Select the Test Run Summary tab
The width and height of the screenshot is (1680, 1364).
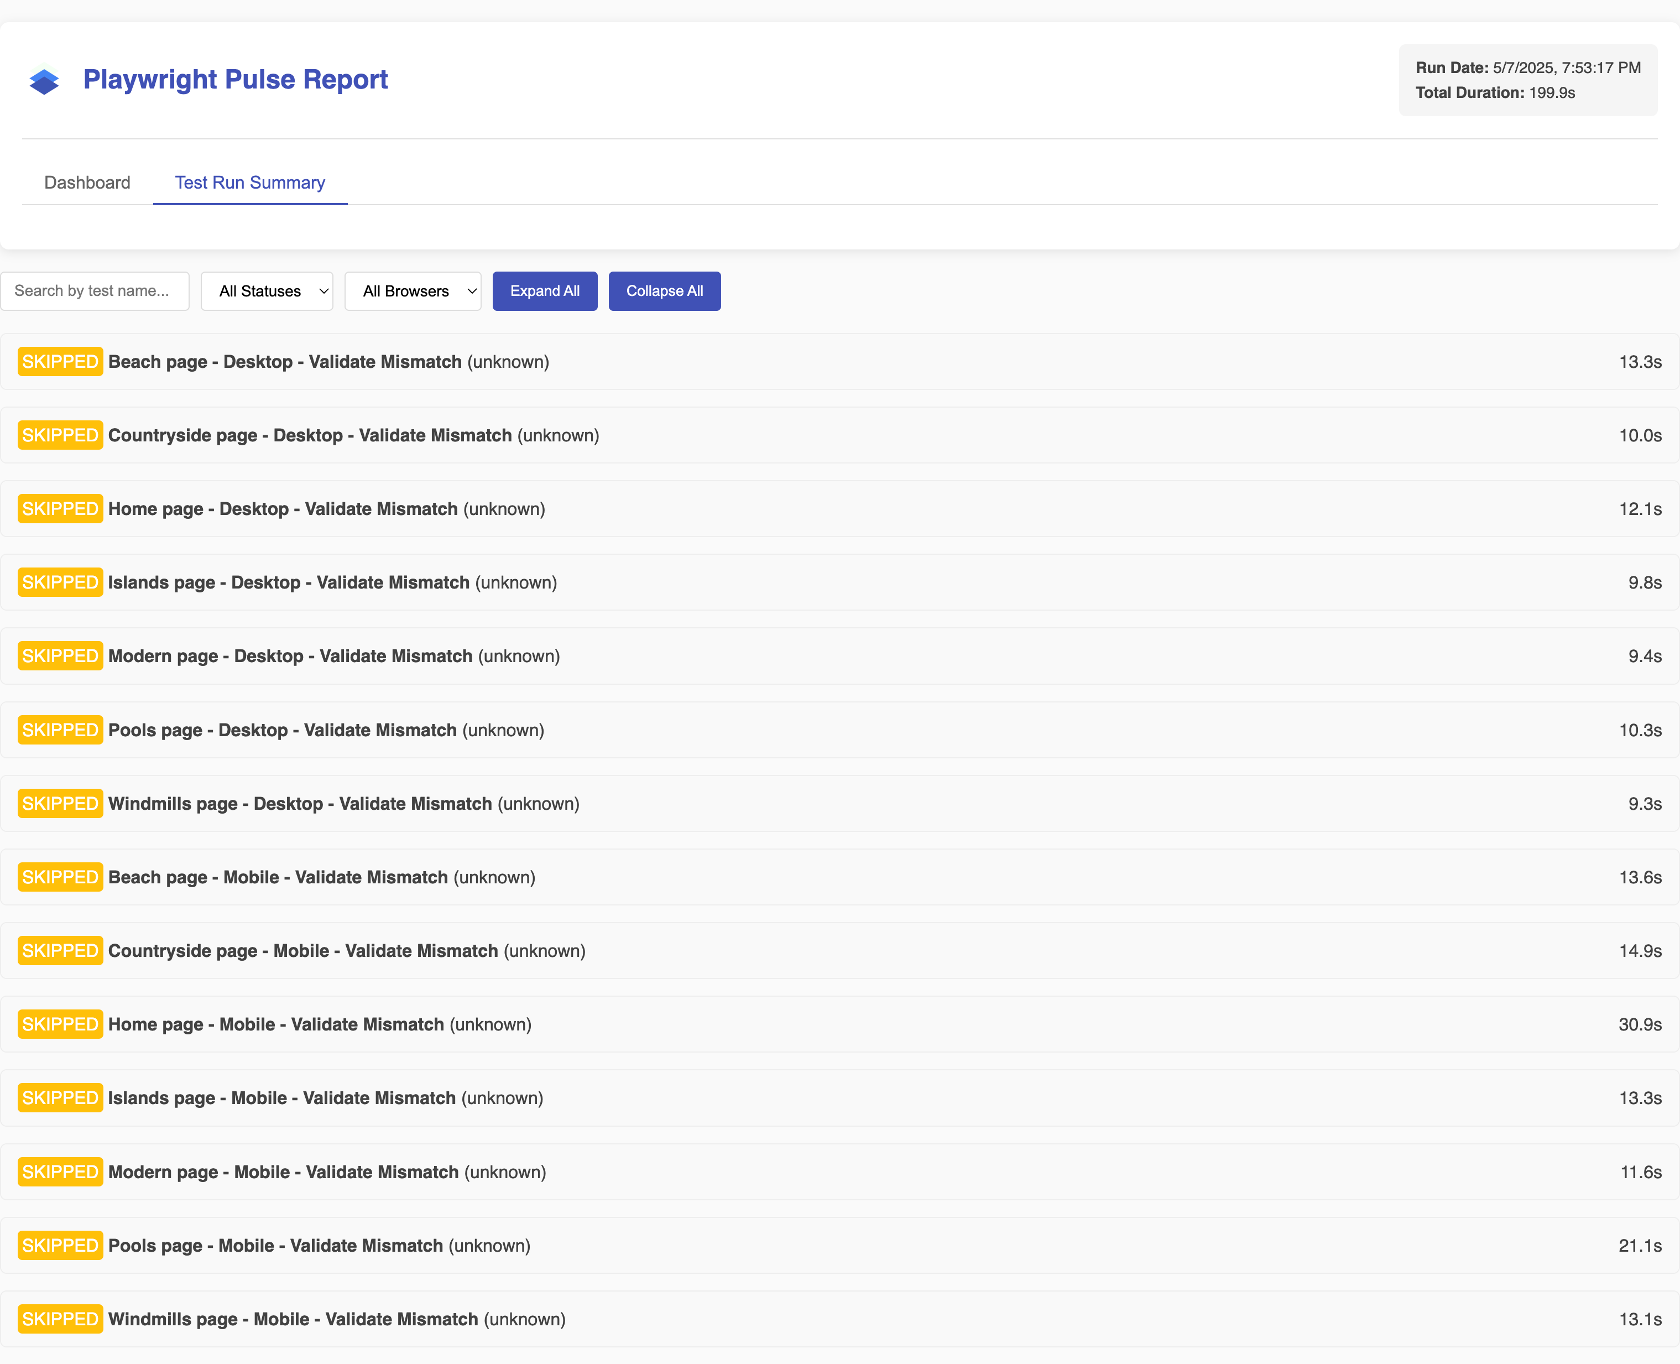(x=250, y=183)
